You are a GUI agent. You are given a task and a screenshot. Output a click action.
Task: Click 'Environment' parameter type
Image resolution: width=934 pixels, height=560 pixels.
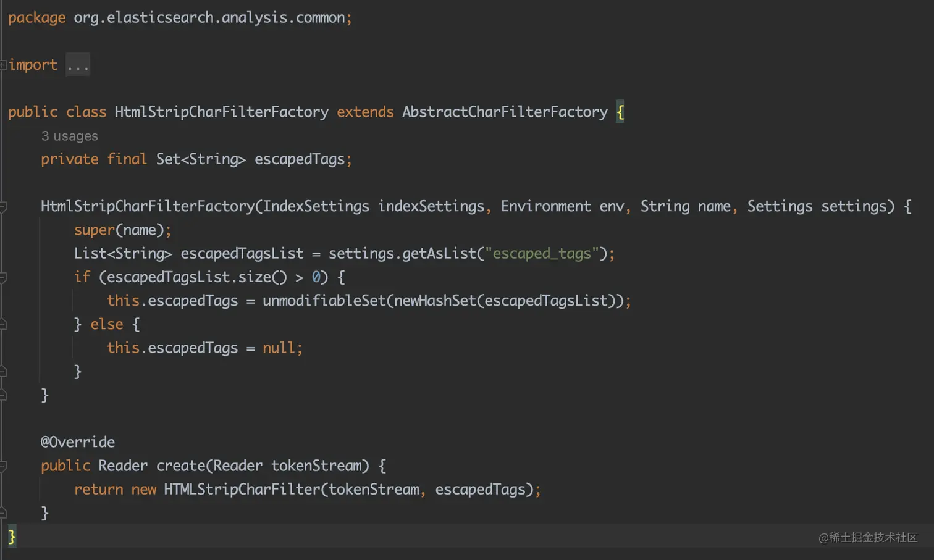click(545, 206)
